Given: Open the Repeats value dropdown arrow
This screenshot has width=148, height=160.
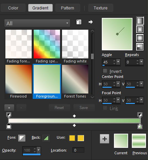Looking at the screenshot, I should [x=142, y=62].
